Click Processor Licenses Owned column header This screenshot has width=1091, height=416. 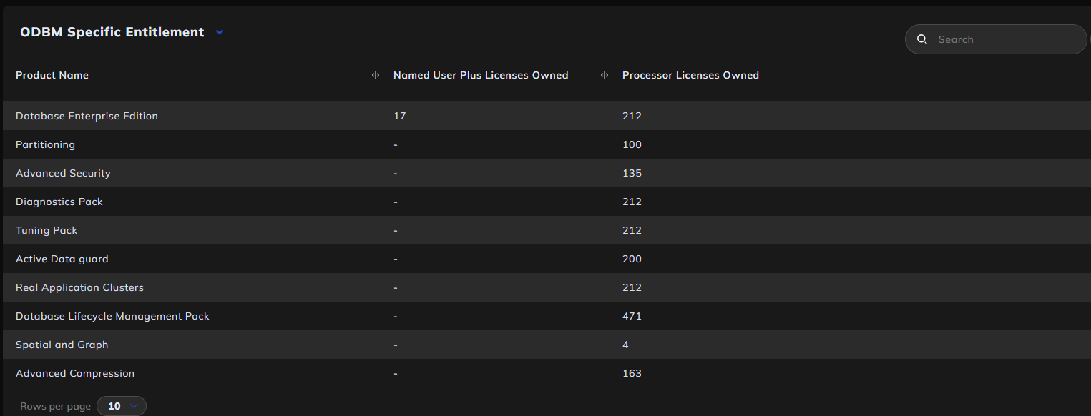[690, 75]
